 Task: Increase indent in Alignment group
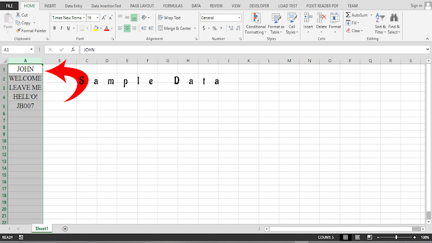[151, 28]
